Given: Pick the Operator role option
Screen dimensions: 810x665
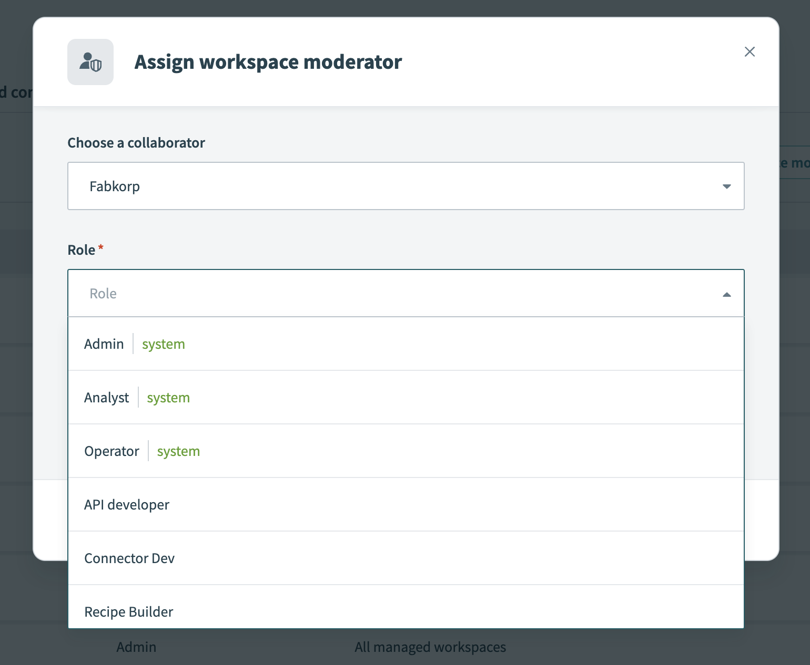Looking at the screenshot, I should (x=112, y=451).
